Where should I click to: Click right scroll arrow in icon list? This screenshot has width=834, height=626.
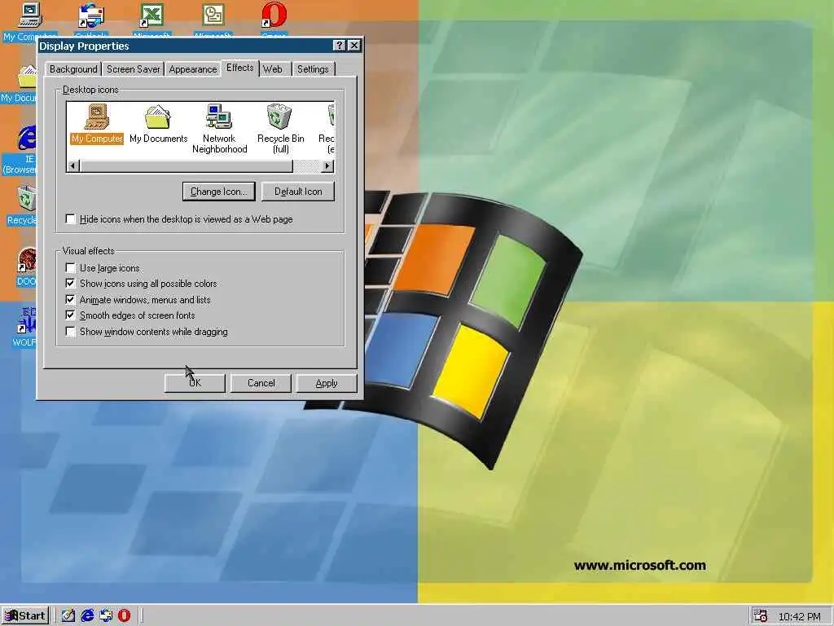[327, 166]
